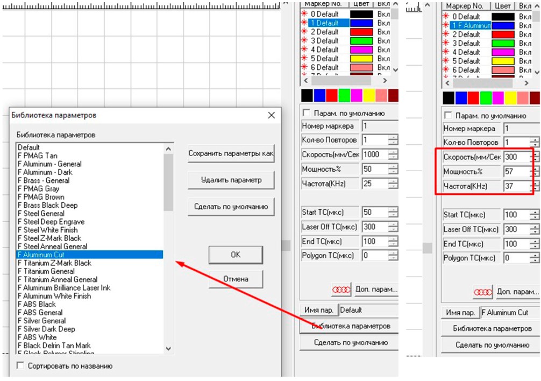
Task: Click the red rings icon above the "Default" name field
Action: [341, 290]
